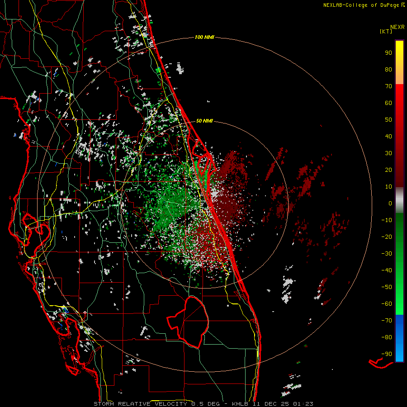Viewport: 407px width, 407px height.
Task: Click the [KT] units label
Action: coord(386,31)
